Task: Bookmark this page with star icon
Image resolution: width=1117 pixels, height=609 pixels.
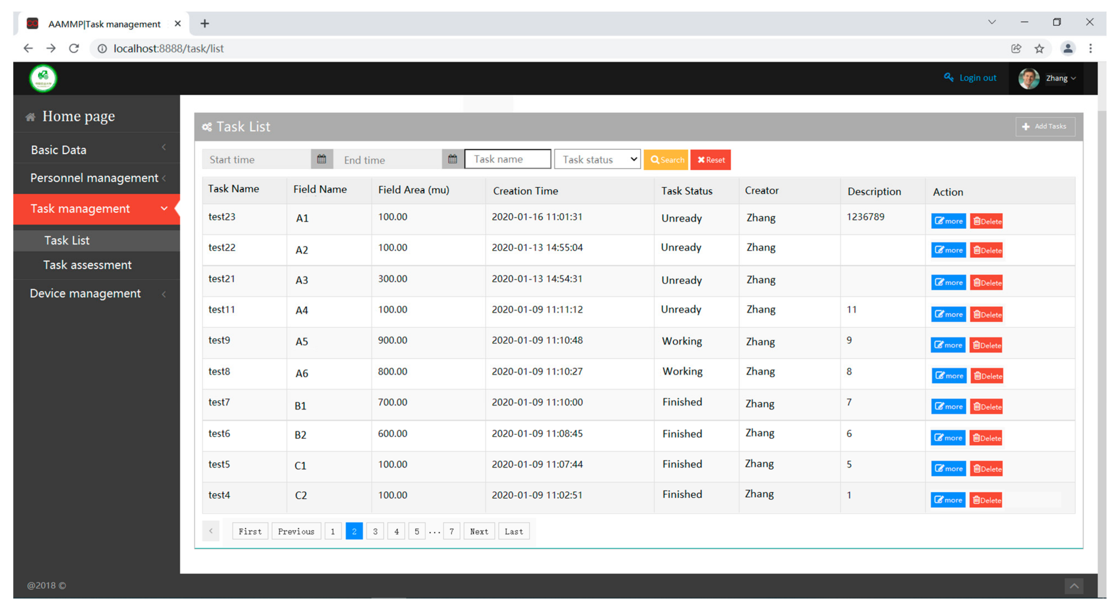Action: coord(1039,49)
